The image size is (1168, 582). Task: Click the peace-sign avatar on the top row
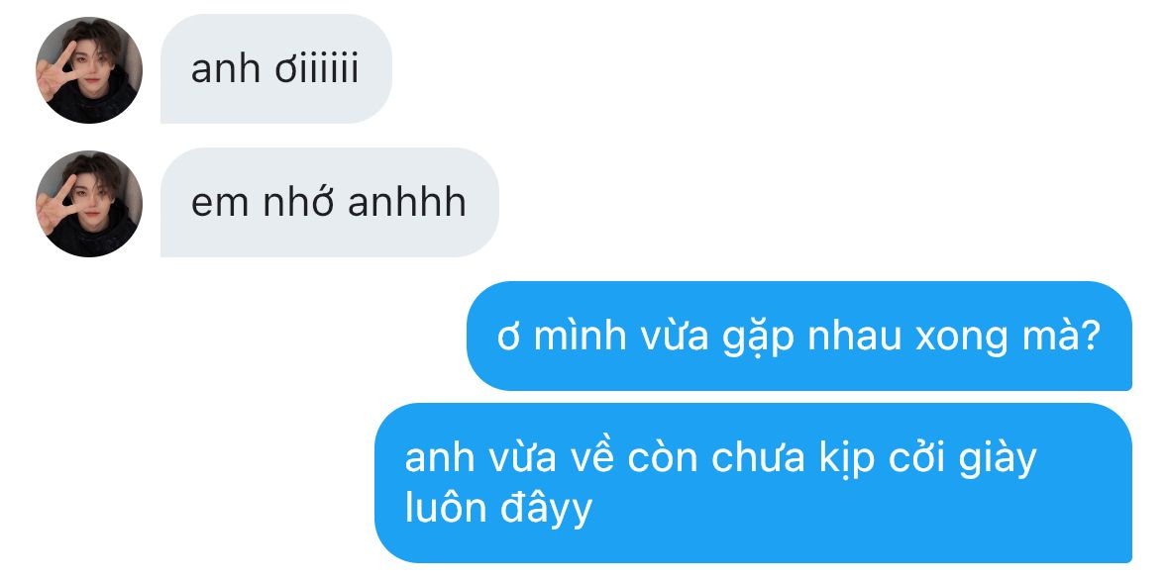tap(88, 70)
